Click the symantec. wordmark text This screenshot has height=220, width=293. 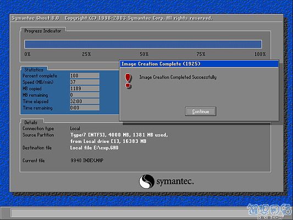(x=175, y=182)
